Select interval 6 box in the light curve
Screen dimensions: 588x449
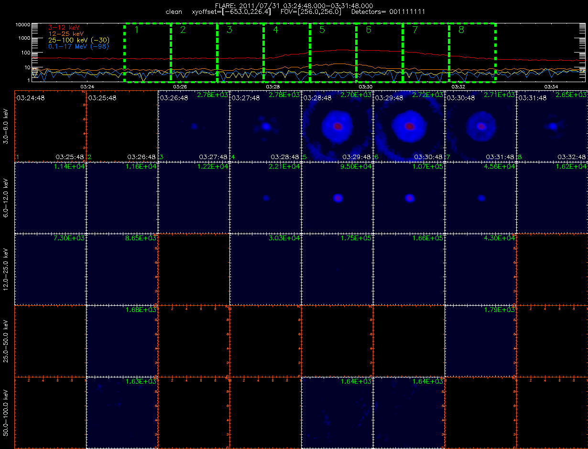click(x=380, y=52)
